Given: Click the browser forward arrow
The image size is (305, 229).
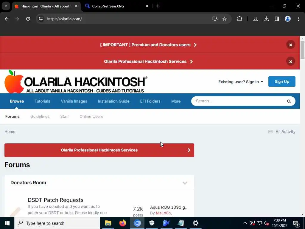Looking at the screenshot, I should click(17, 19).
